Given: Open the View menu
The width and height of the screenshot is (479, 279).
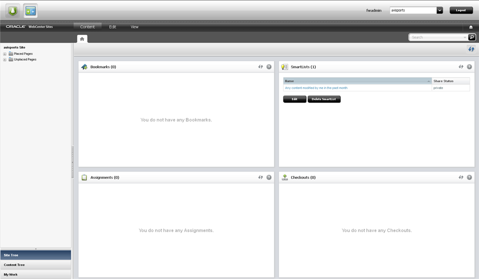Looking at the screenshot, I should (134, 27).
